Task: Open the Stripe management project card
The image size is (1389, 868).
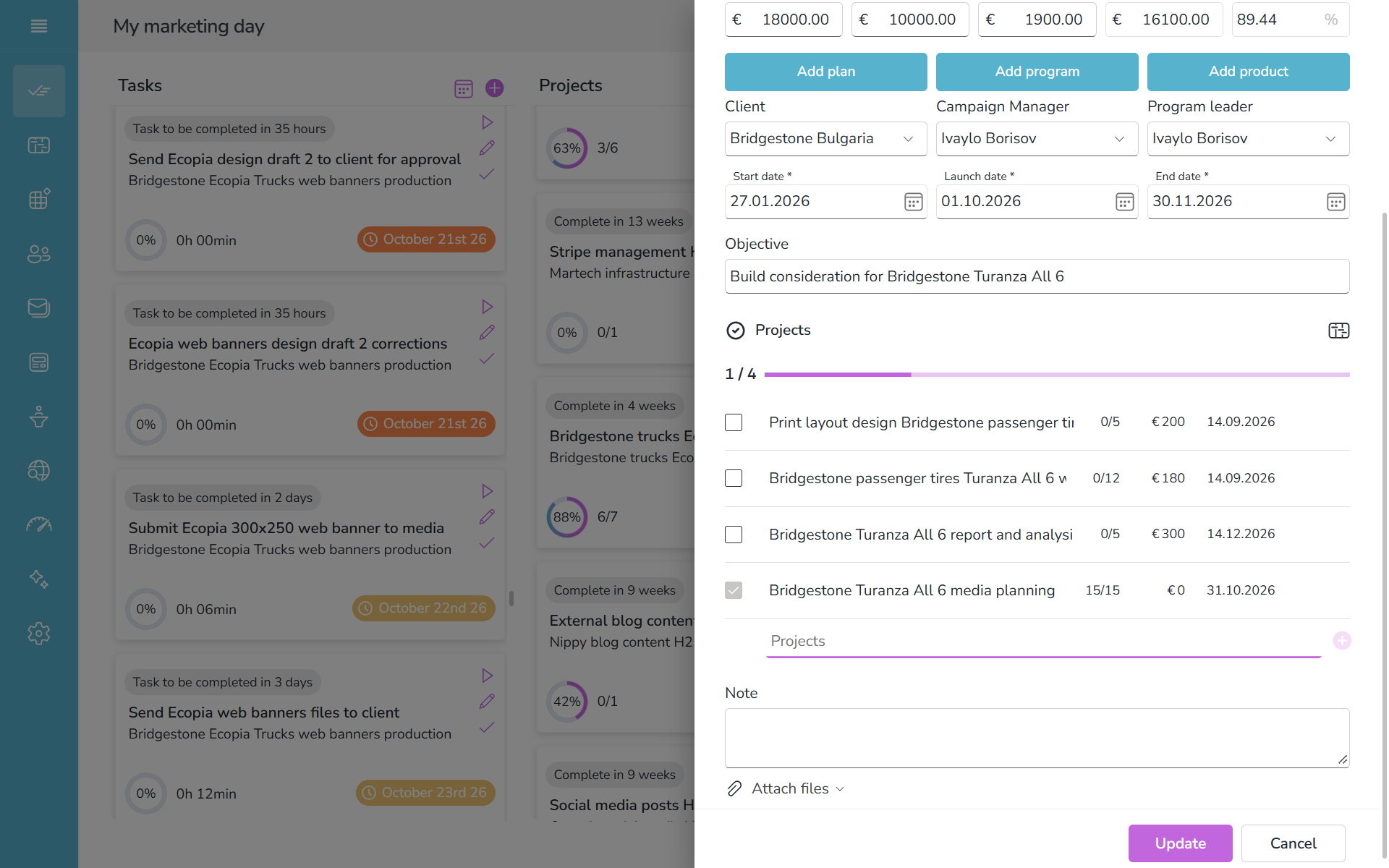Action: (x=615, y=278)
